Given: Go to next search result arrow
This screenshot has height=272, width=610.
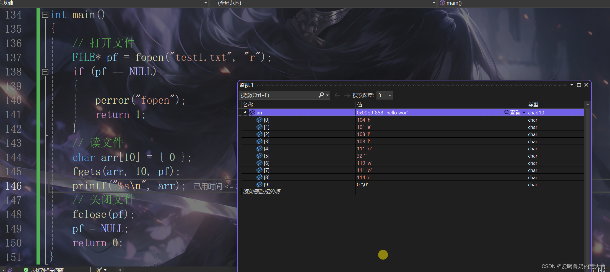Looking at the screenshot, I should pos(347,95).
